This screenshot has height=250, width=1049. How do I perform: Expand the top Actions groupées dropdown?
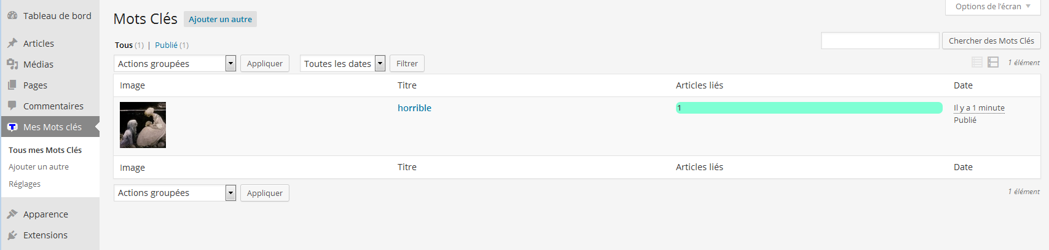(x=175, y=63)
